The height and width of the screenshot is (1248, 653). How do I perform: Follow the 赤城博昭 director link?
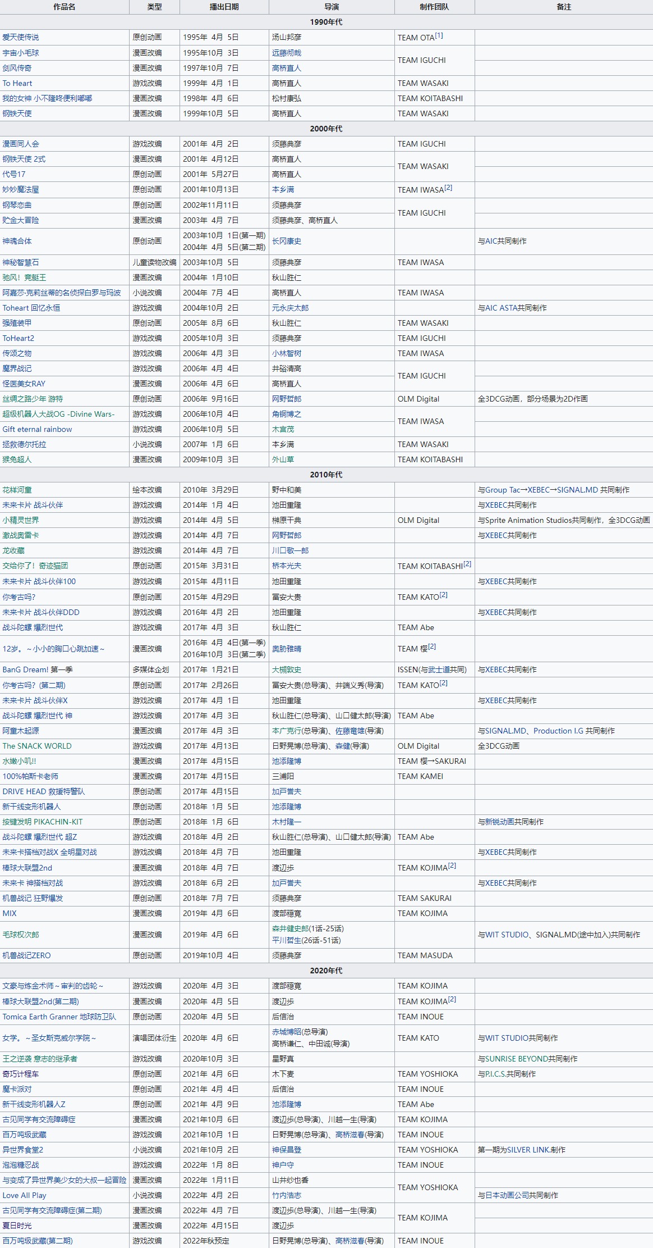[287, 1032]
